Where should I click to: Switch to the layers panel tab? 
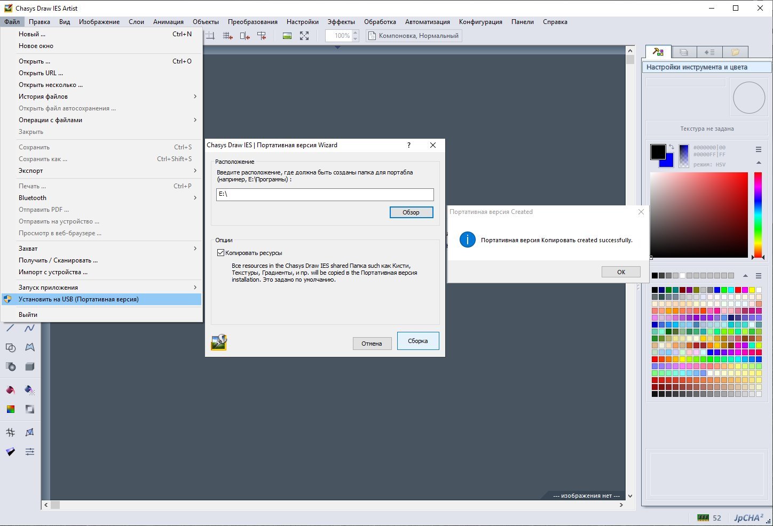click(684, 52)
